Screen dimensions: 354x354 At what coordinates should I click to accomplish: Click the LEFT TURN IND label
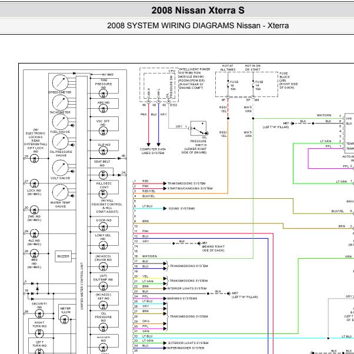[x=39, y=344]
